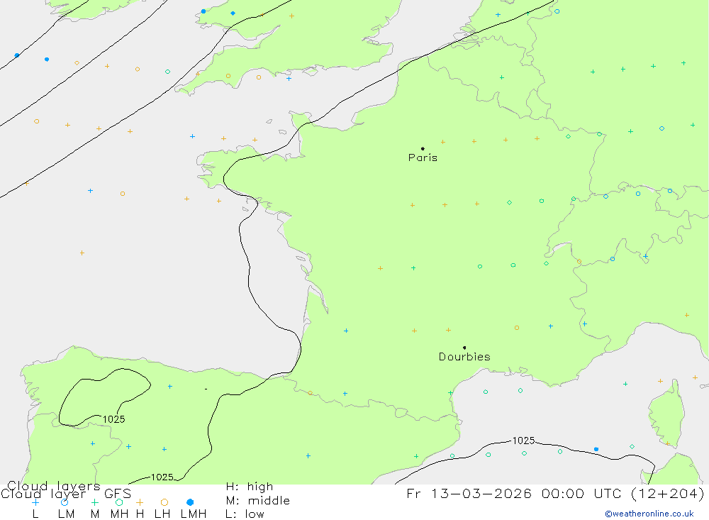
Task: Open the weatheronline.co.uk copyright link
Action: point(649,514)
